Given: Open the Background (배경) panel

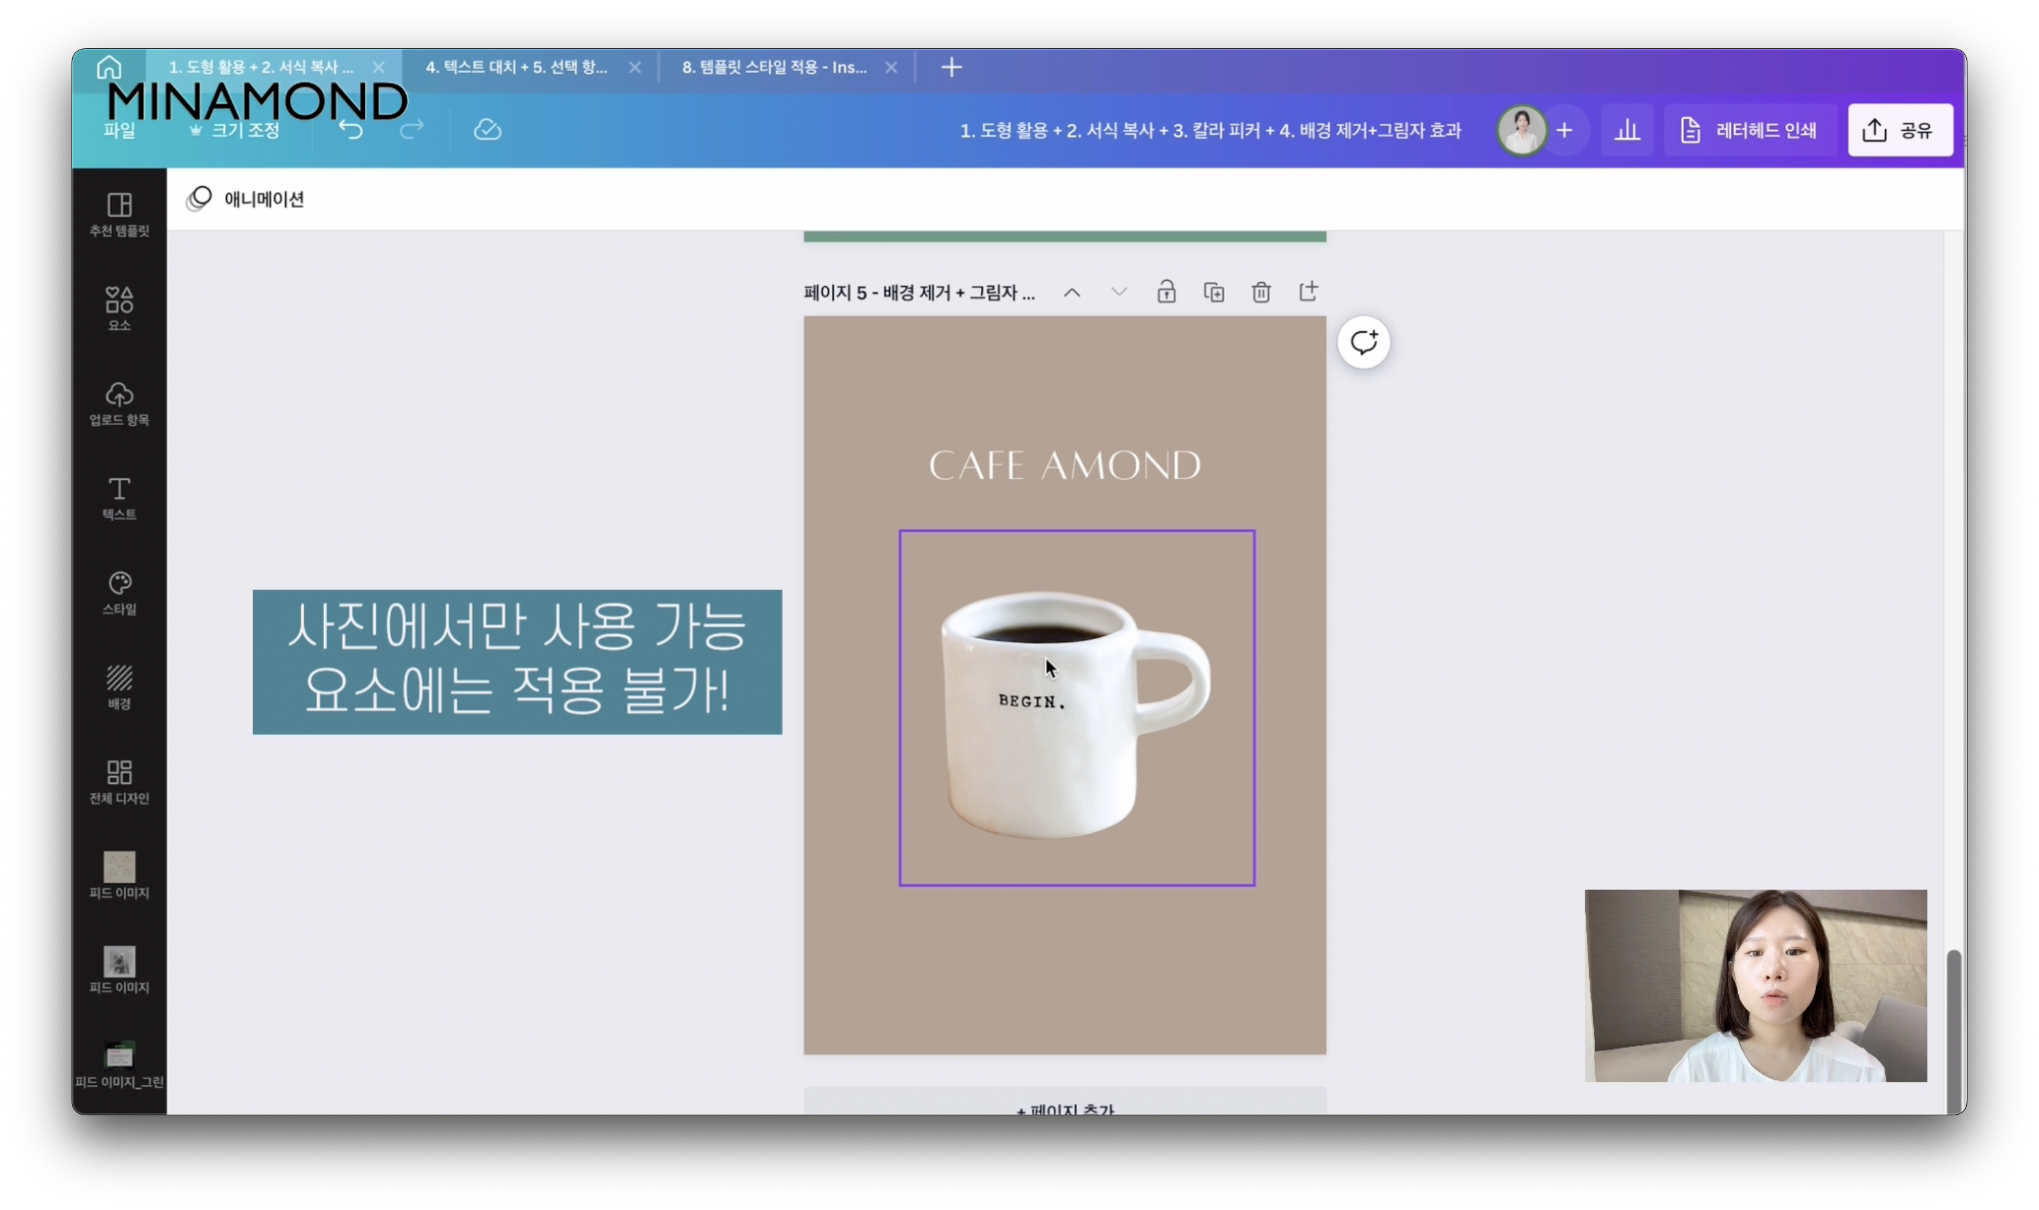Looking at the screenshot, I should (119, 687).
